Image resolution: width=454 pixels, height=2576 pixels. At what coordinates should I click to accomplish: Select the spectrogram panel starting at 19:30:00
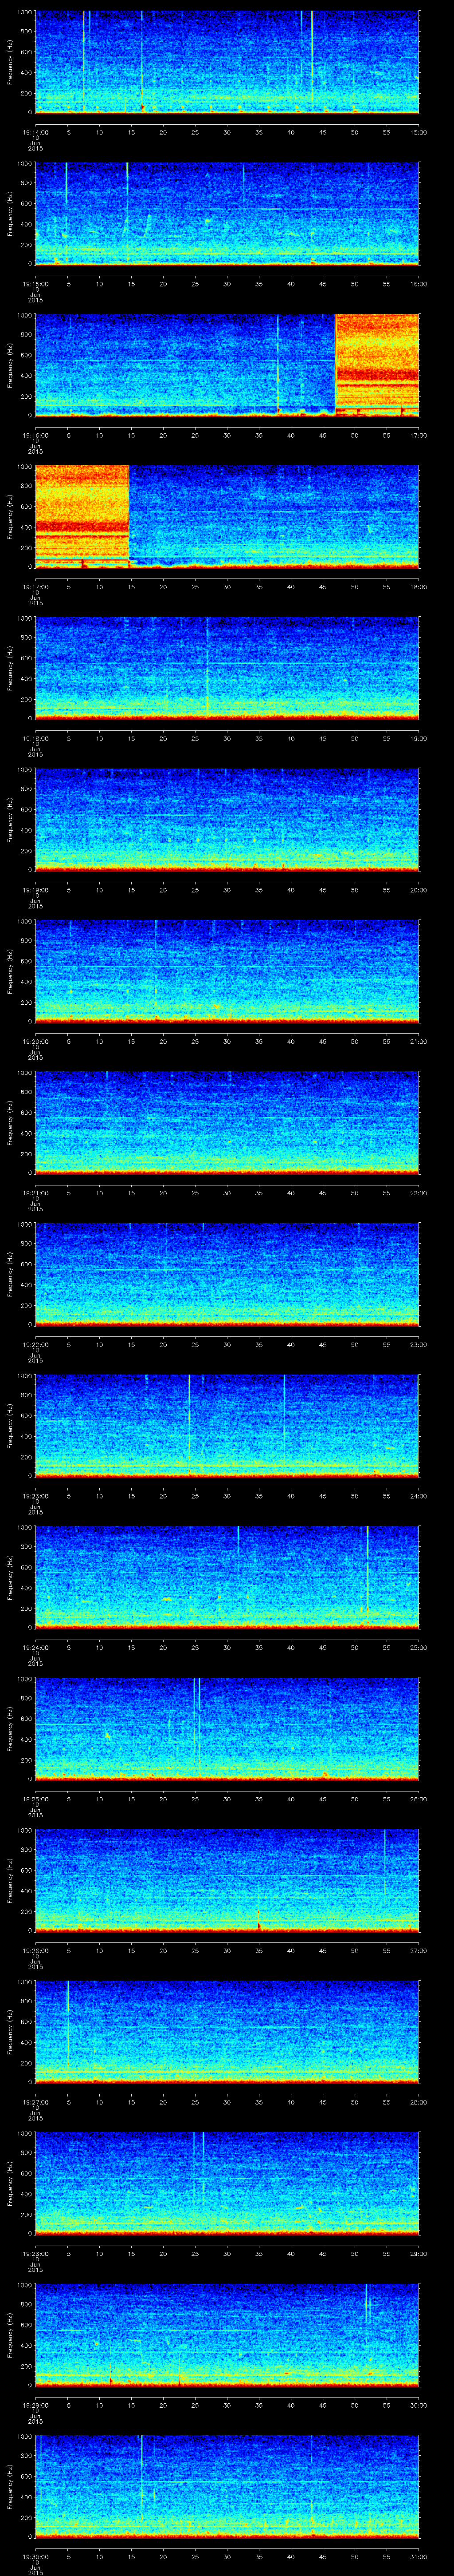click(227, 2487)
